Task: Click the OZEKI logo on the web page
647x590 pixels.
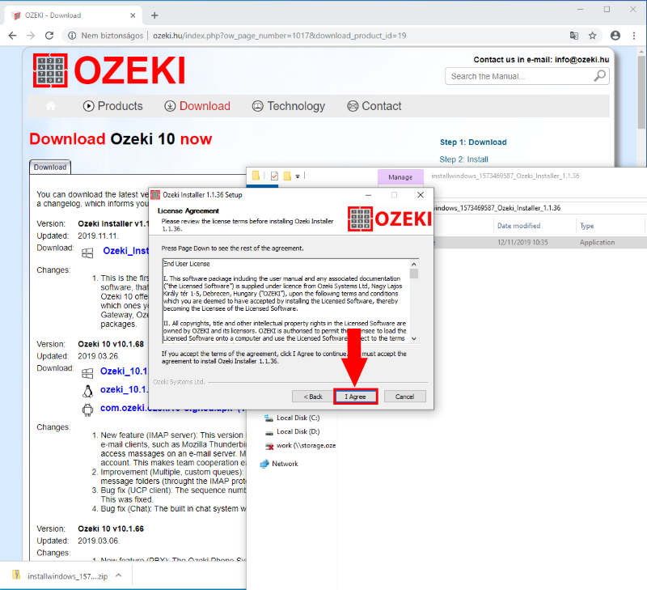Action: coord(109,70)
